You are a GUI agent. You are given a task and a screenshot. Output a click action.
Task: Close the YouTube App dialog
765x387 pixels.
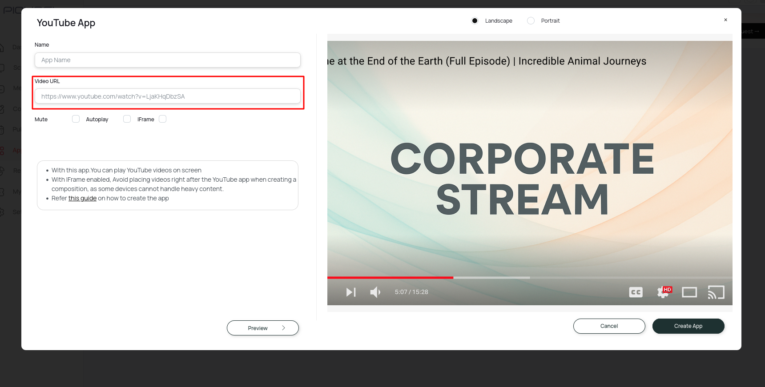725,20
